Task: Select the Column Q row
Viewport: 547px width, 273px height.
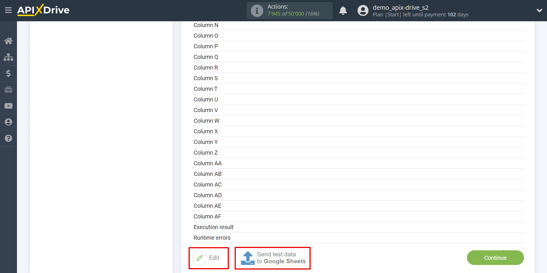Action: [x=358, y=57]
